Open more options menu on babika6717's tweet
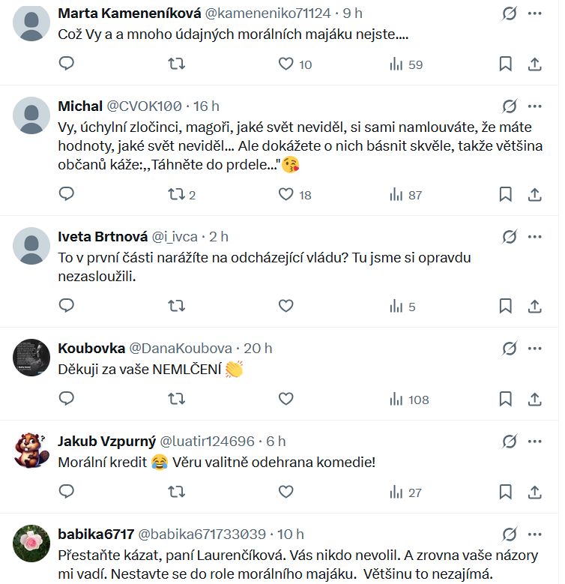 (535, 535)
